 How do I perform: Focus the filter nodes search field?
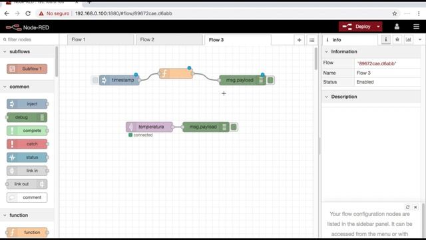click(x=29, y=39)
